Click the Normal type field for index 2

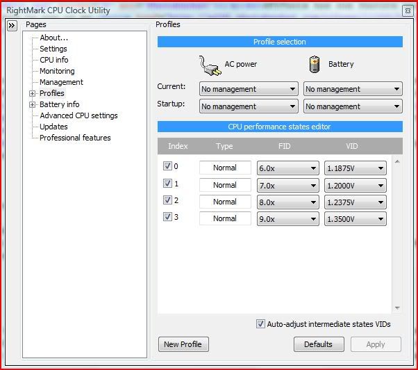(x=225, y=202)
